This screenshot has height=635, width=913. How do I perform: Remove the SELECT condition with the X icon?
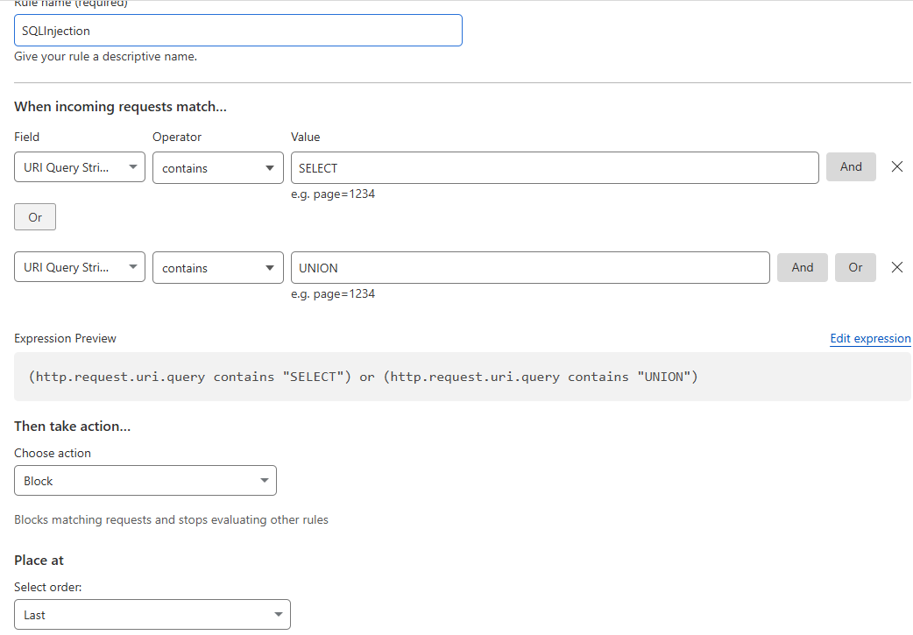click(896, 166)
